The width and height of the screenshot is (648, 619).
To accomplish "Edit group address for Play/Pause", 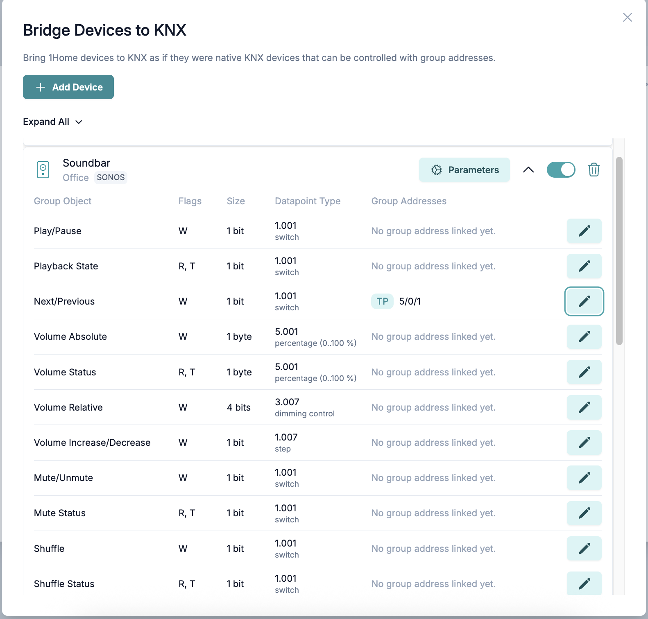I will click(x=584, y=231).
